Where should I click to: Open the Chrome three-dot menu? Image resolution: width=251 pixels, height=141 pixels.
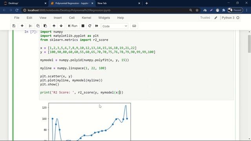pos(247,10)
